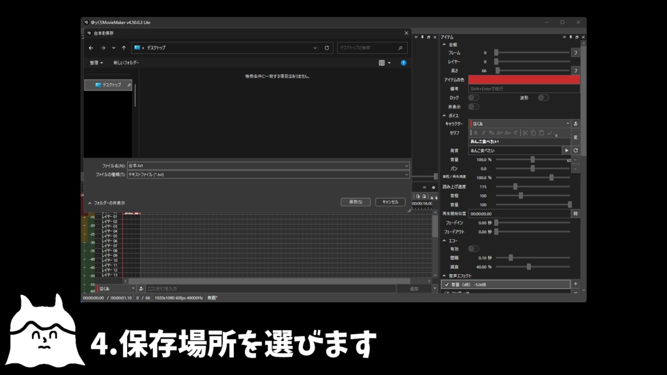667x375 pixels.
Task: Click the keyframe button on フレーム row
Action: (x=576, y=53)
